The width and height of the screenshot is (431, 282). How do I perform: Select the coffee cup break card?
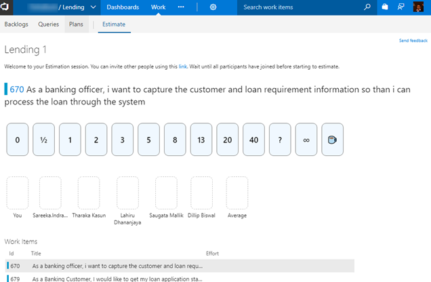coord(332,140)
